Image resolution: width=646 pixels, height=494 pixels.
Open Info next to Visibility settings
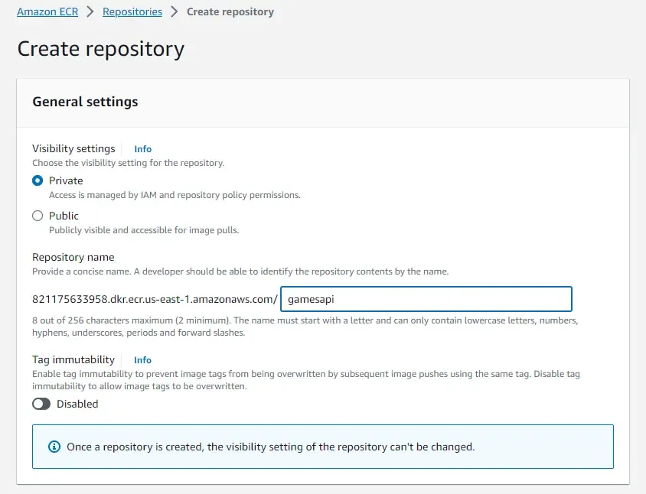(x=142, y=148)
